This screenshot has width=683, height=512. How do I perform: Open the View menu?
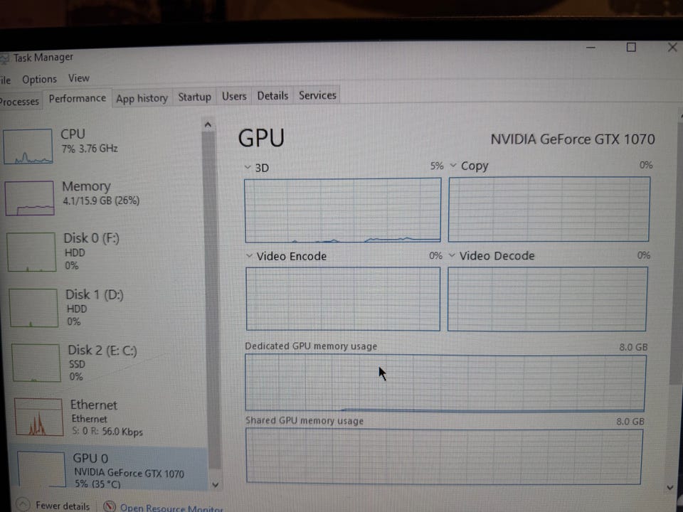(x=79, y=78)
